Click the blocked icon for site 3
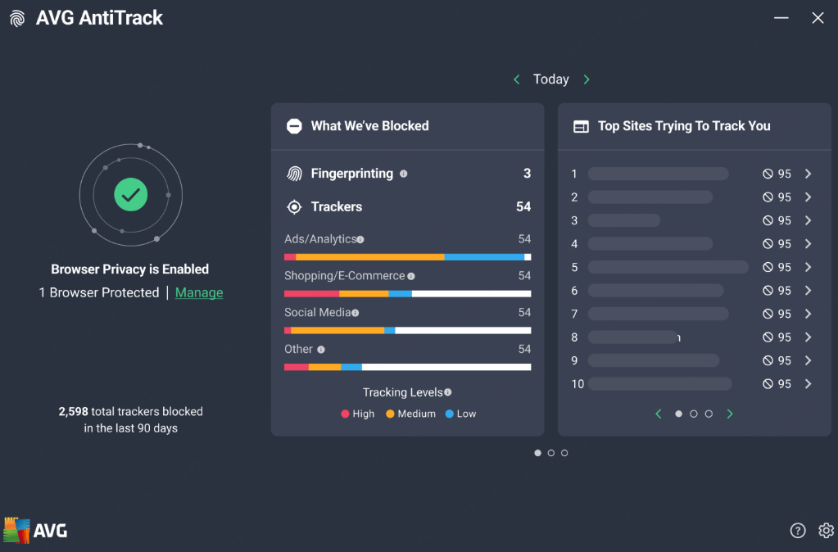This screenshot has width=838, height=552. pyautogui.click(x=768, y=220)
